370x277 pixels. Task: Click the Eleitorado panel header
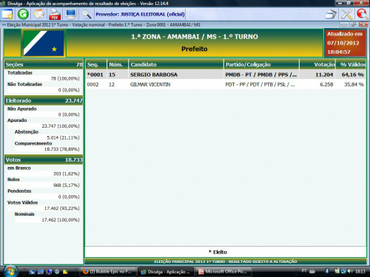pyautogui.click(x=44, y=100)
